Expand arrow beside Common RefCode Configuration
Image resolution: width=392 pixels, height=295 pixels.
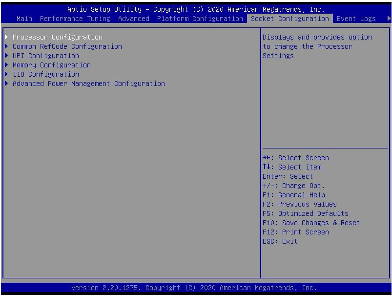[7, 46]
